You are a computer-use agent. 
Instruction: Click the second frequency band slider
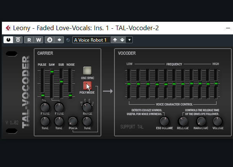(x=138, y=84)
